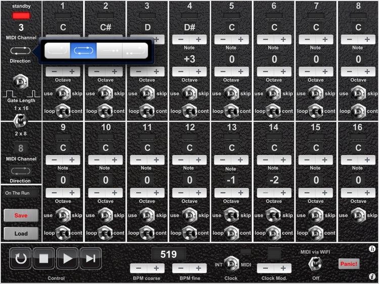Lower step 14 octave with minus
This screenshot has height=284, width=379.
[265, 193]
